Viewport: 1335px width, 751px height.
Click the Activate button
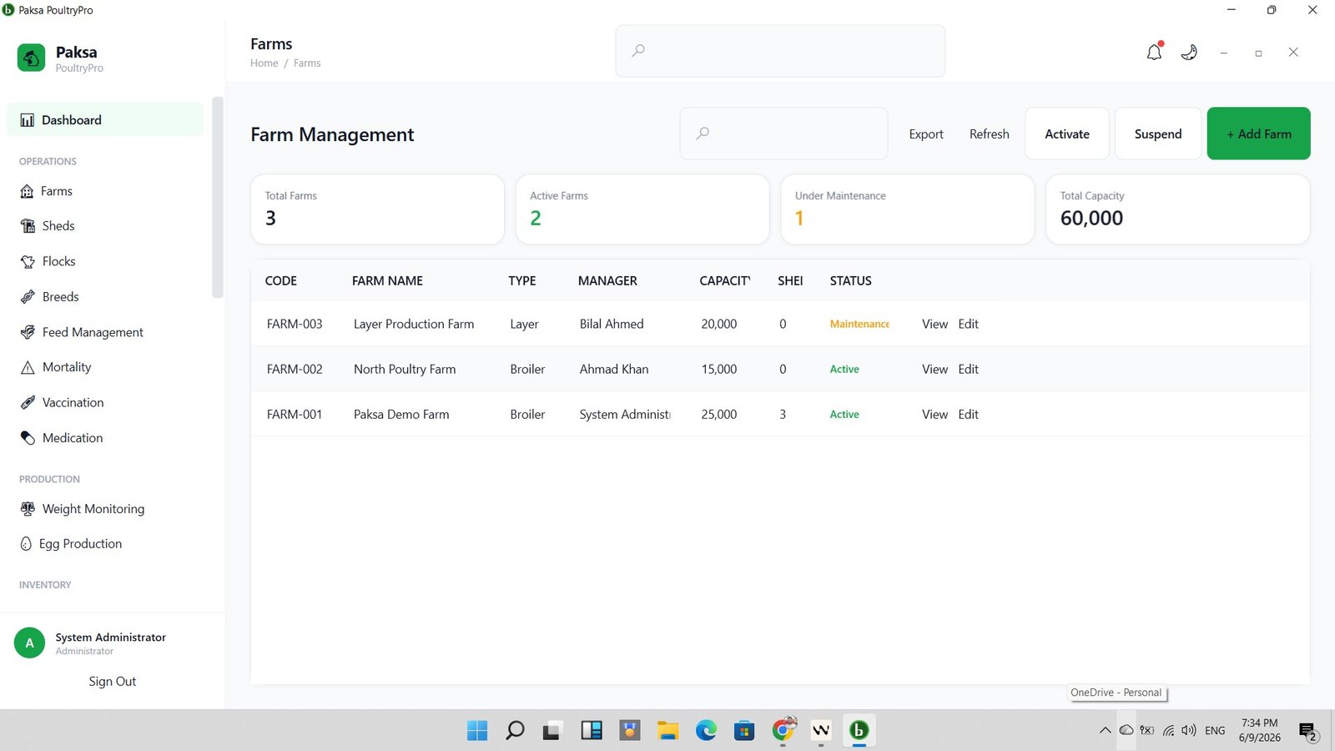(x=1067, y=134)
